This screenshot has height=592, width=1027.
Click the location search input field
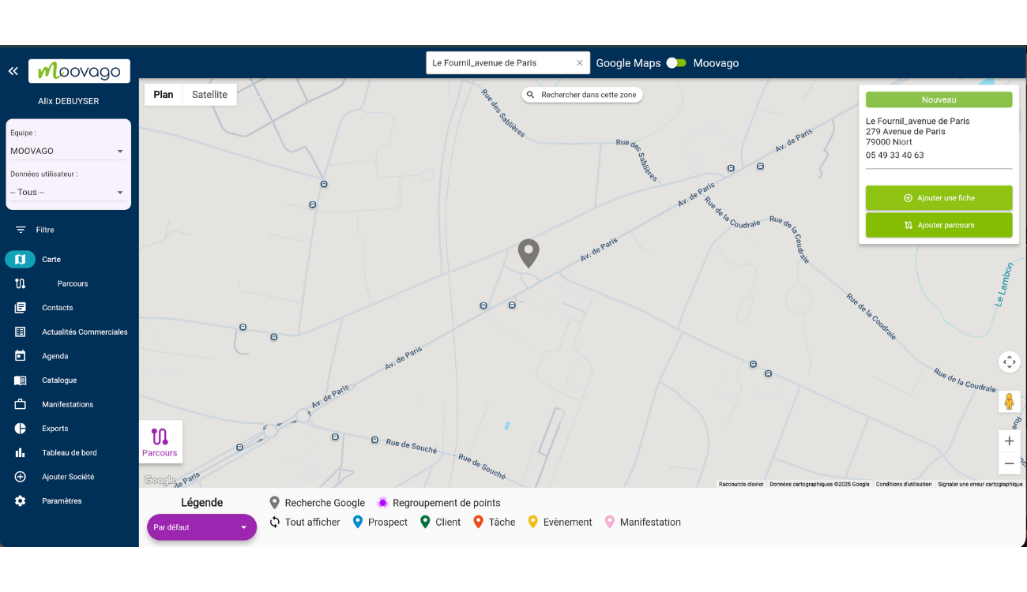(x=499, y=63)
